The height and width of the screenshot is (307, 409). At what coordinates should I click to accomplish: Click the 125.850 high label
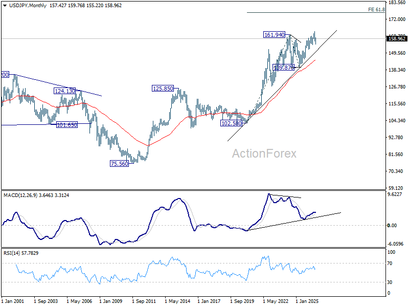coord(163,89)
